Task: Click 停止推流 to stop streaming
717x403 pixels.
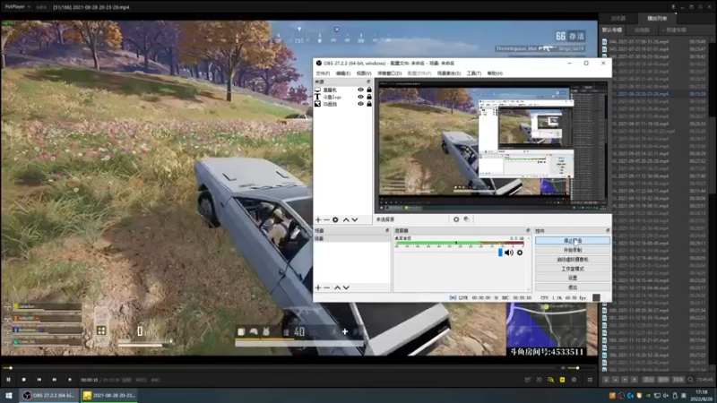Action: [x=573, y=240]
